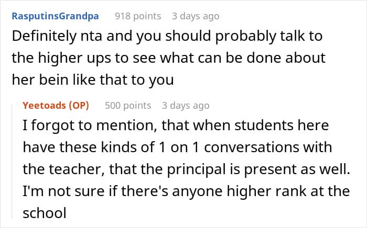Open the Yeetoads user profile
The height and width of the screenshot is (228, 367).
pyautogui.click(x=44, y=105)
